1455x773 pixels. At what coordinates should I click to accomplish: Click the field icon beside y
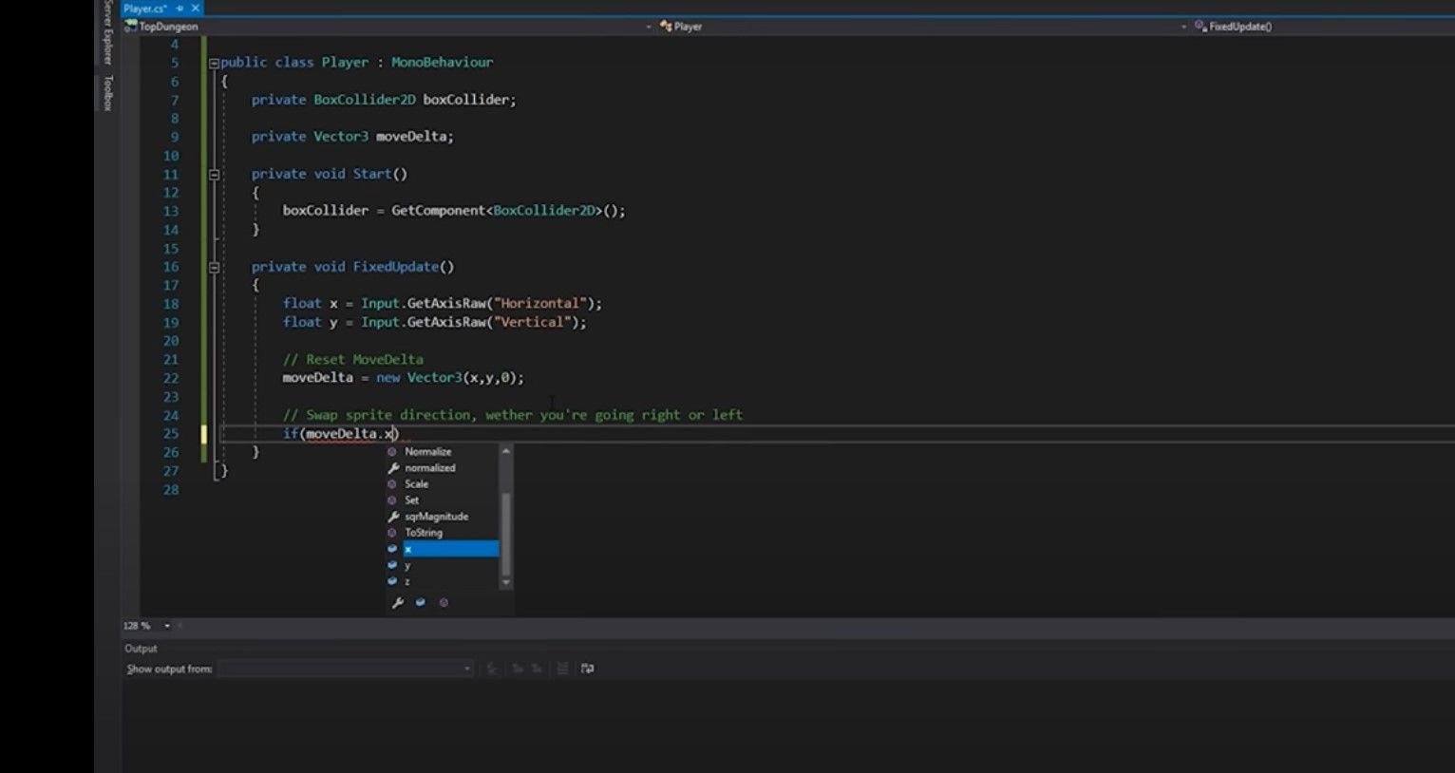[x=392, y=565]
